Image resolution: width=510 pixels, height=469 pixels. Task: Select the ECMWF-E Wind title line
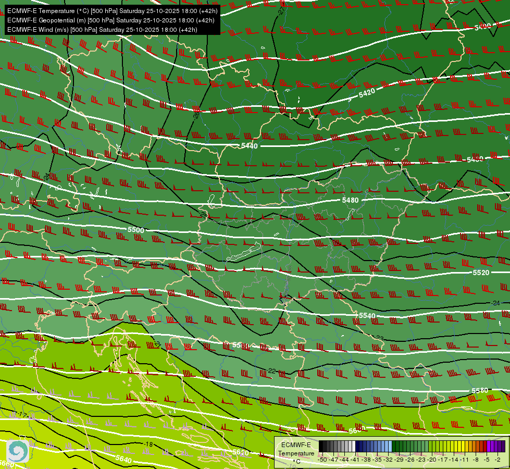pos(102,30)
